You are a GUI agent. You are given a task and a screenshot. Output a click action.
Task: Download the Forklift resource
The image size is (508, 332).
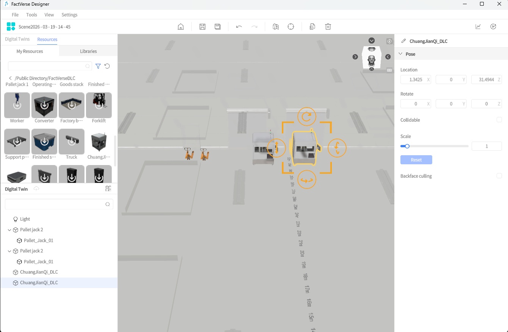pos(99,105)
